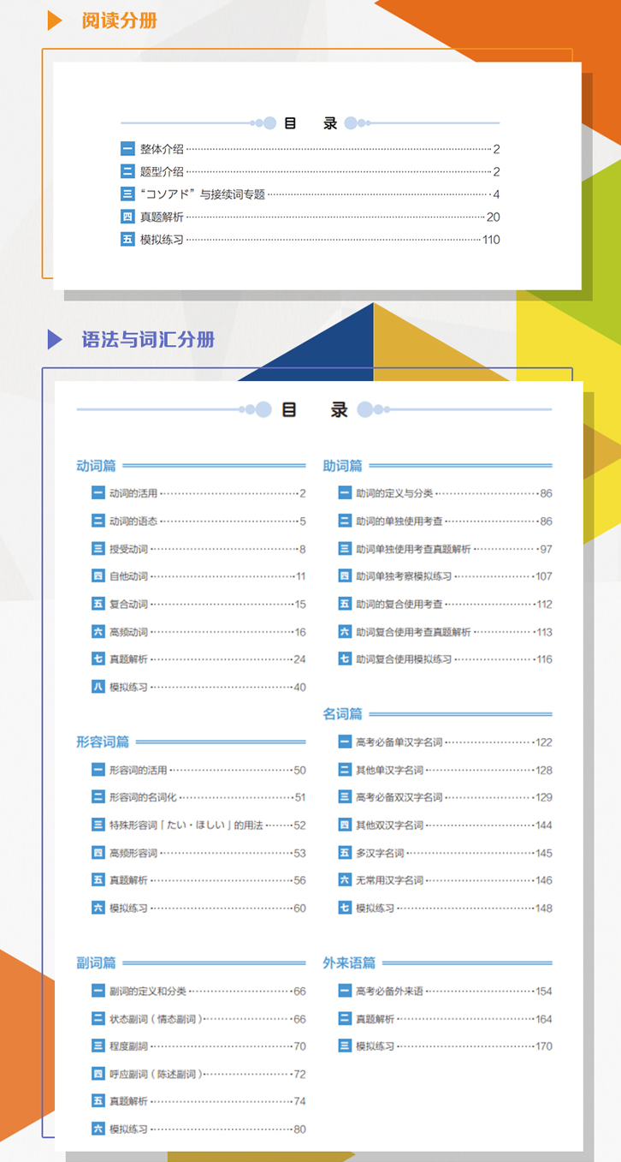Viewport: 621px width, 1162px height.
Task: Open the “コソアド”与接续词专题 entry
Action: pos(203,194)
